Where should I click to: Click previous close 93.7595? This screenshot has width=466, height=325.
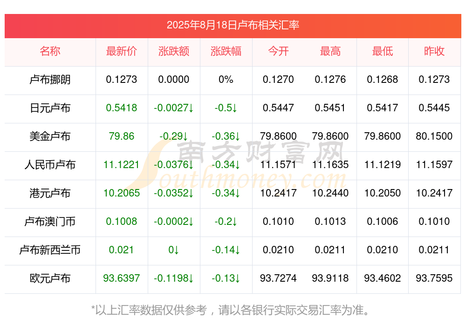click(434, 278)
